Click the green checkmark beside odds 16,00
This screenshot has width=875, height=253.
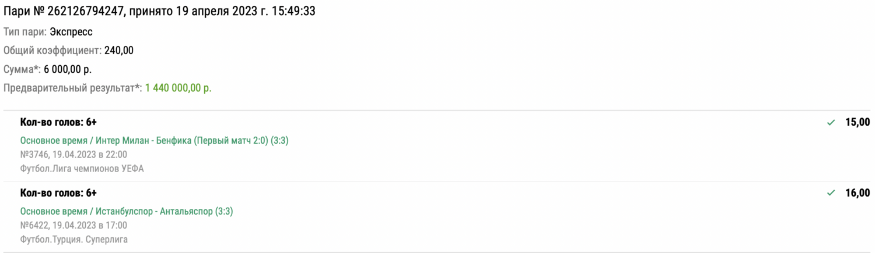pyautogui.click(x=831, y=193)
